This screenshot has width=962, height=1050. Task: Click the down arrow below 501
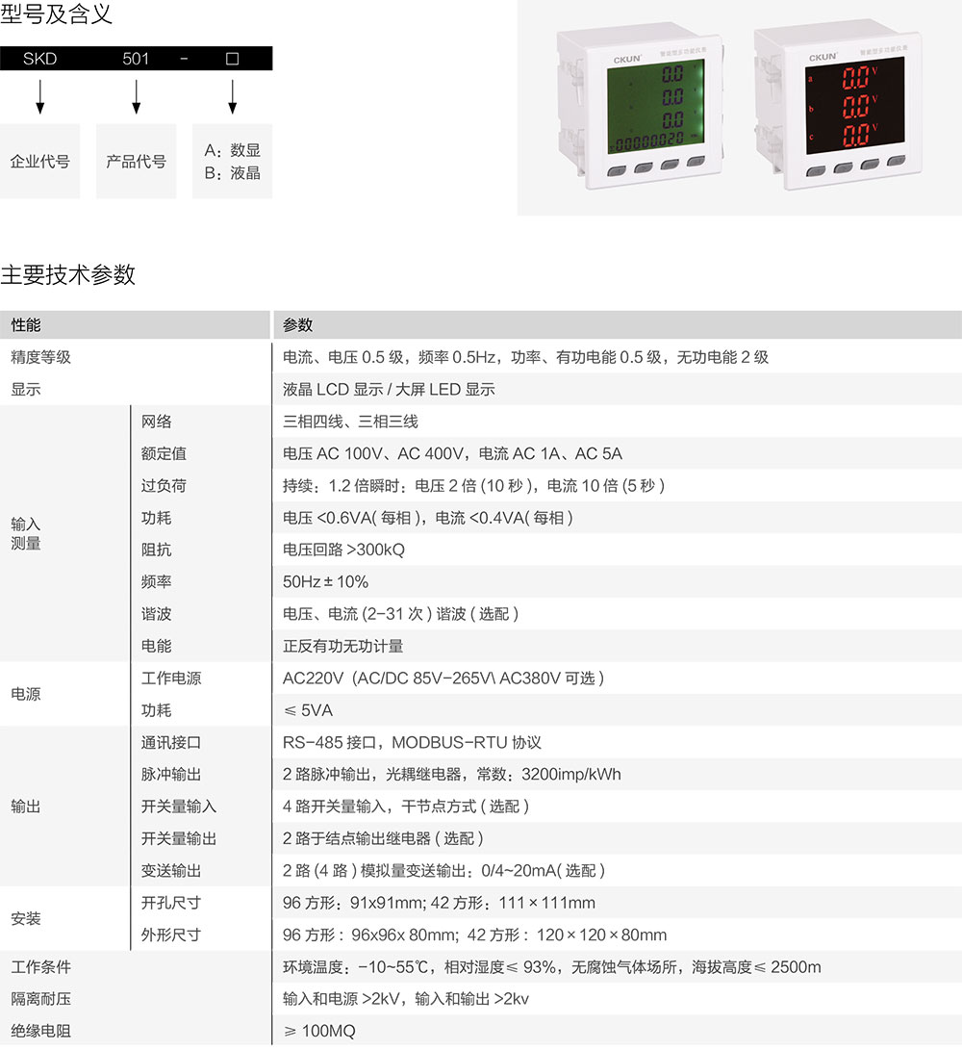click(137, 95)
